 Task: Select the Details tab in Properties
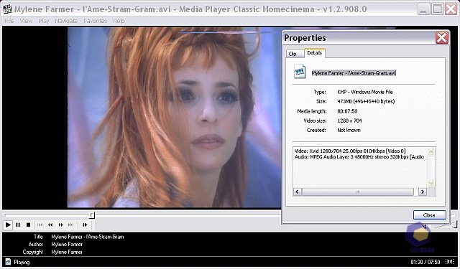tap(315, 53)
